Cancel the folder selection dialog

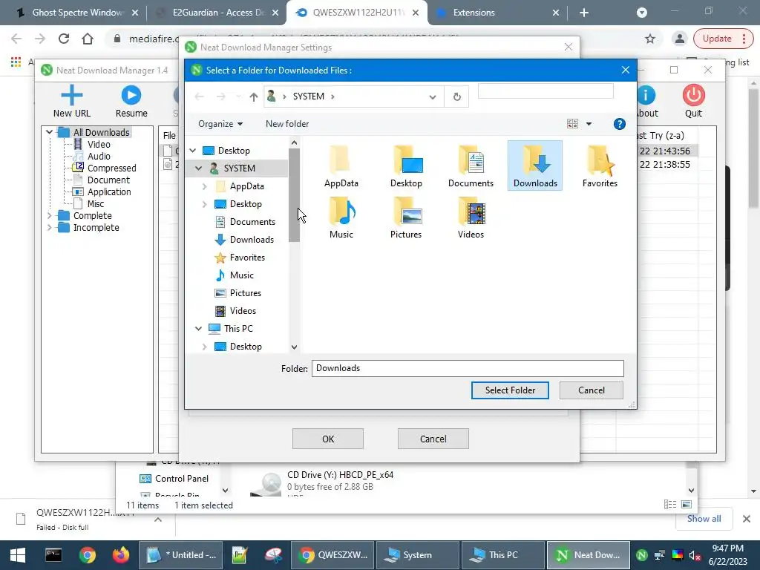point(592,390)
